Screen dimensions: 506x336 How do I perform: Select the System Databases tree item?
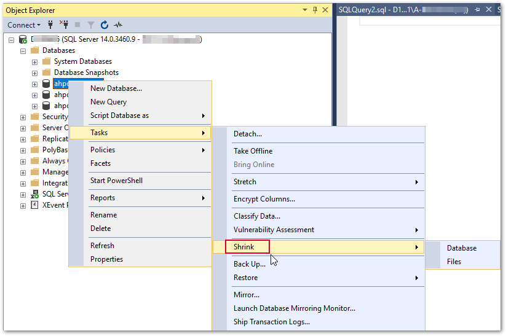[83, 61]
